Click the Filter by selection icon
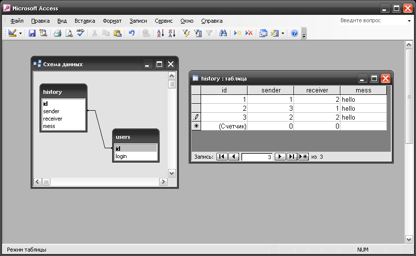 click(186, 33)
